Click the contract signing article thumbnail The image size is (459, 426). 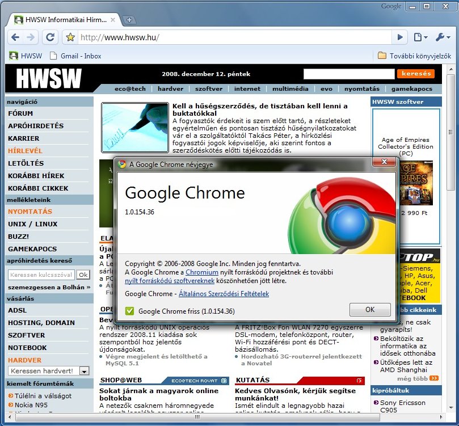(x=135, y=128)
